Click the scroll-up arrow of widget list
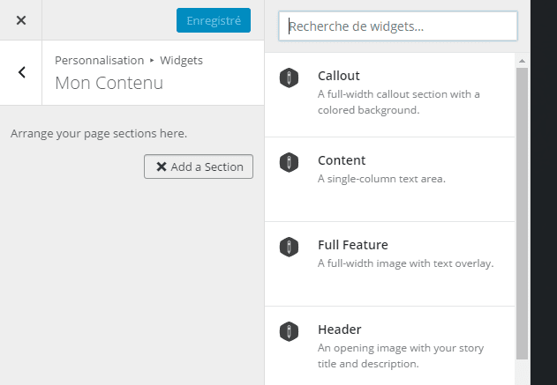 522,61
